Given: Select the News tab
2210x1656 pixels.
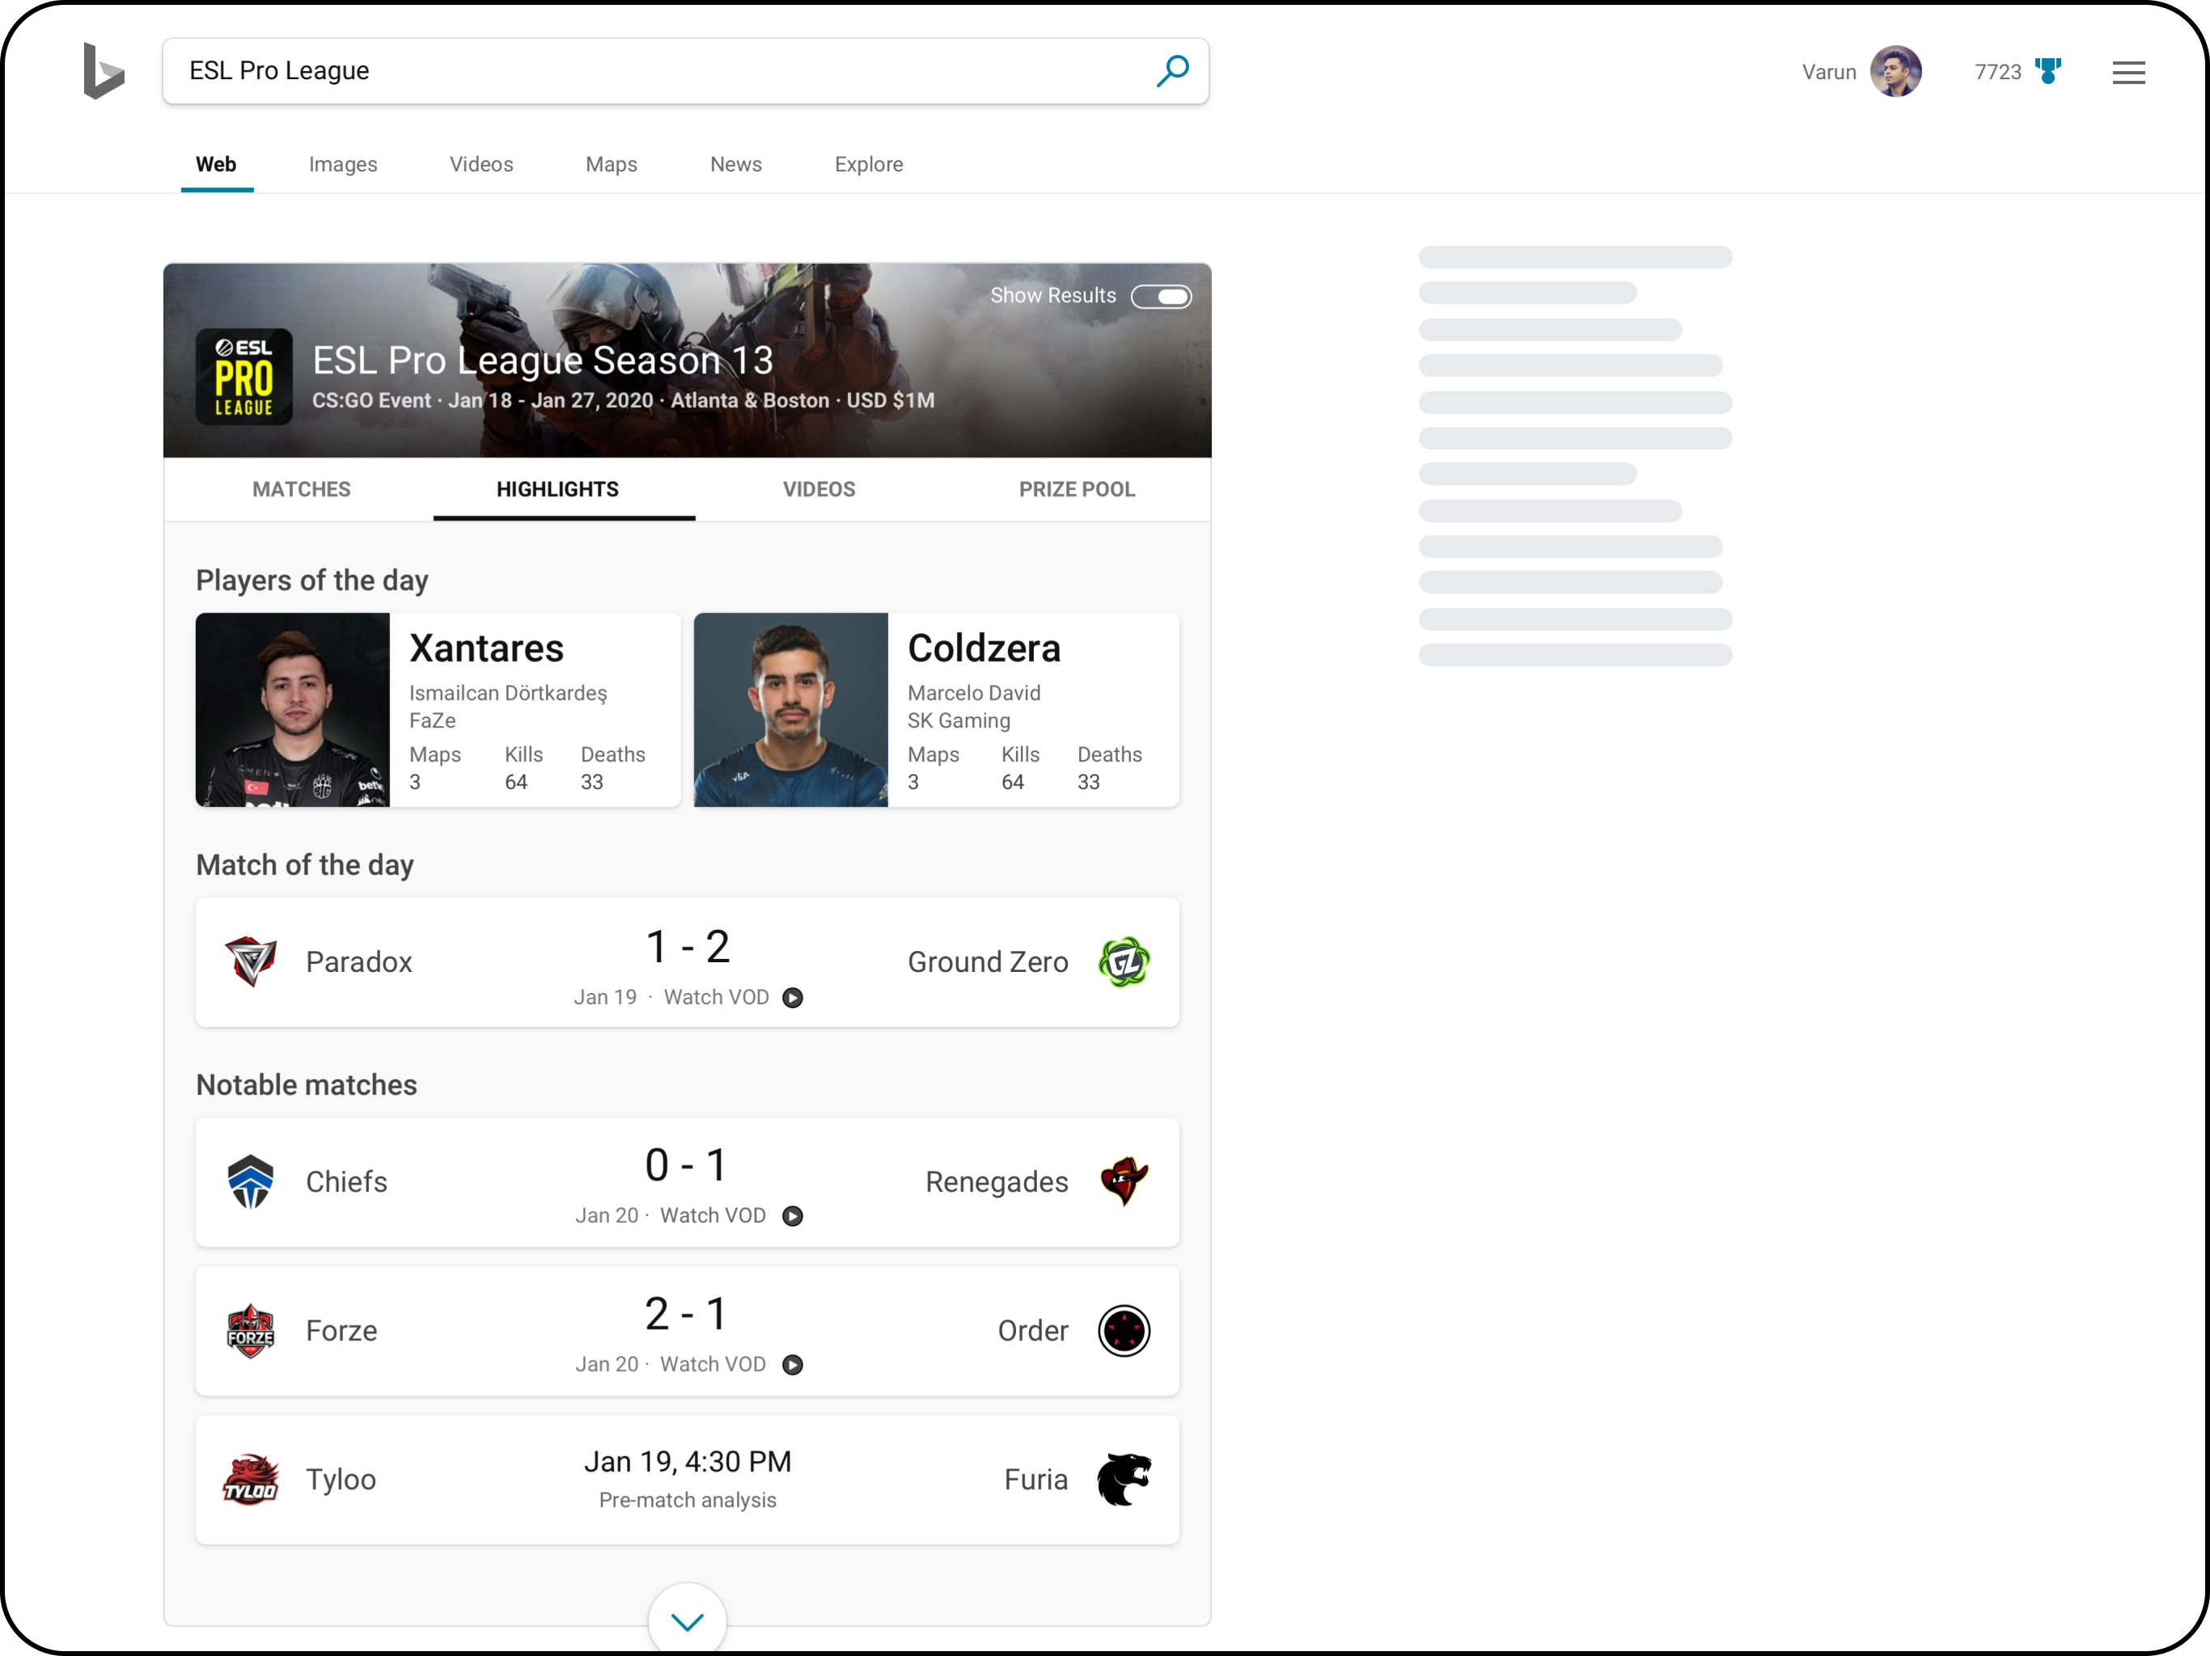Looking at the screenshot, I should click(735, 164).
